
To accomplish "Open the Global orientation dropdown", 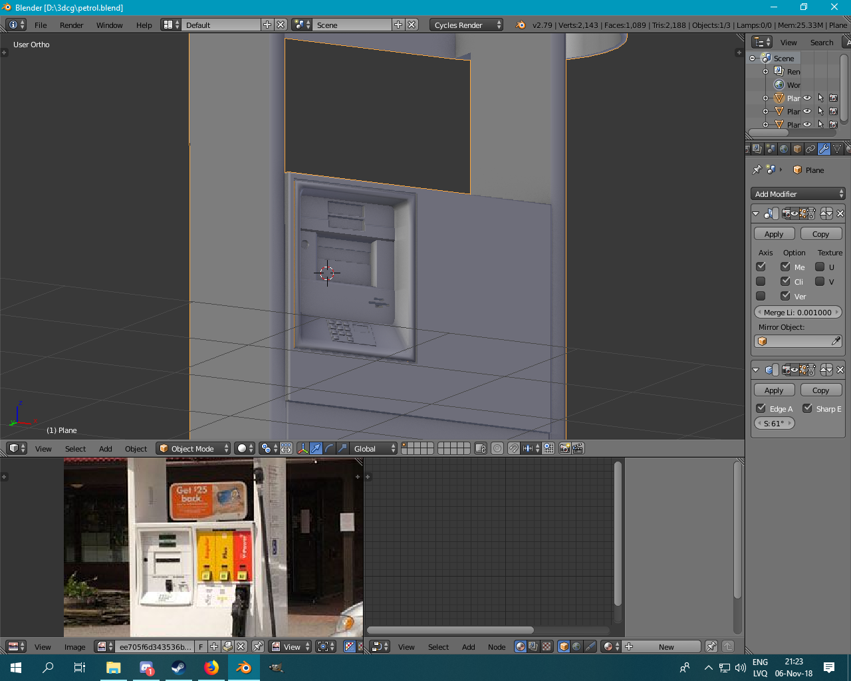I will coord(374,448).
